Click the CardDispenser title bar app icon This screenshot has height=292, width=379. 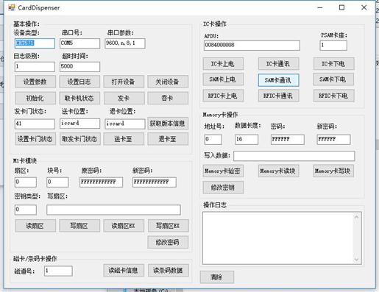click(x=11, y=7)
